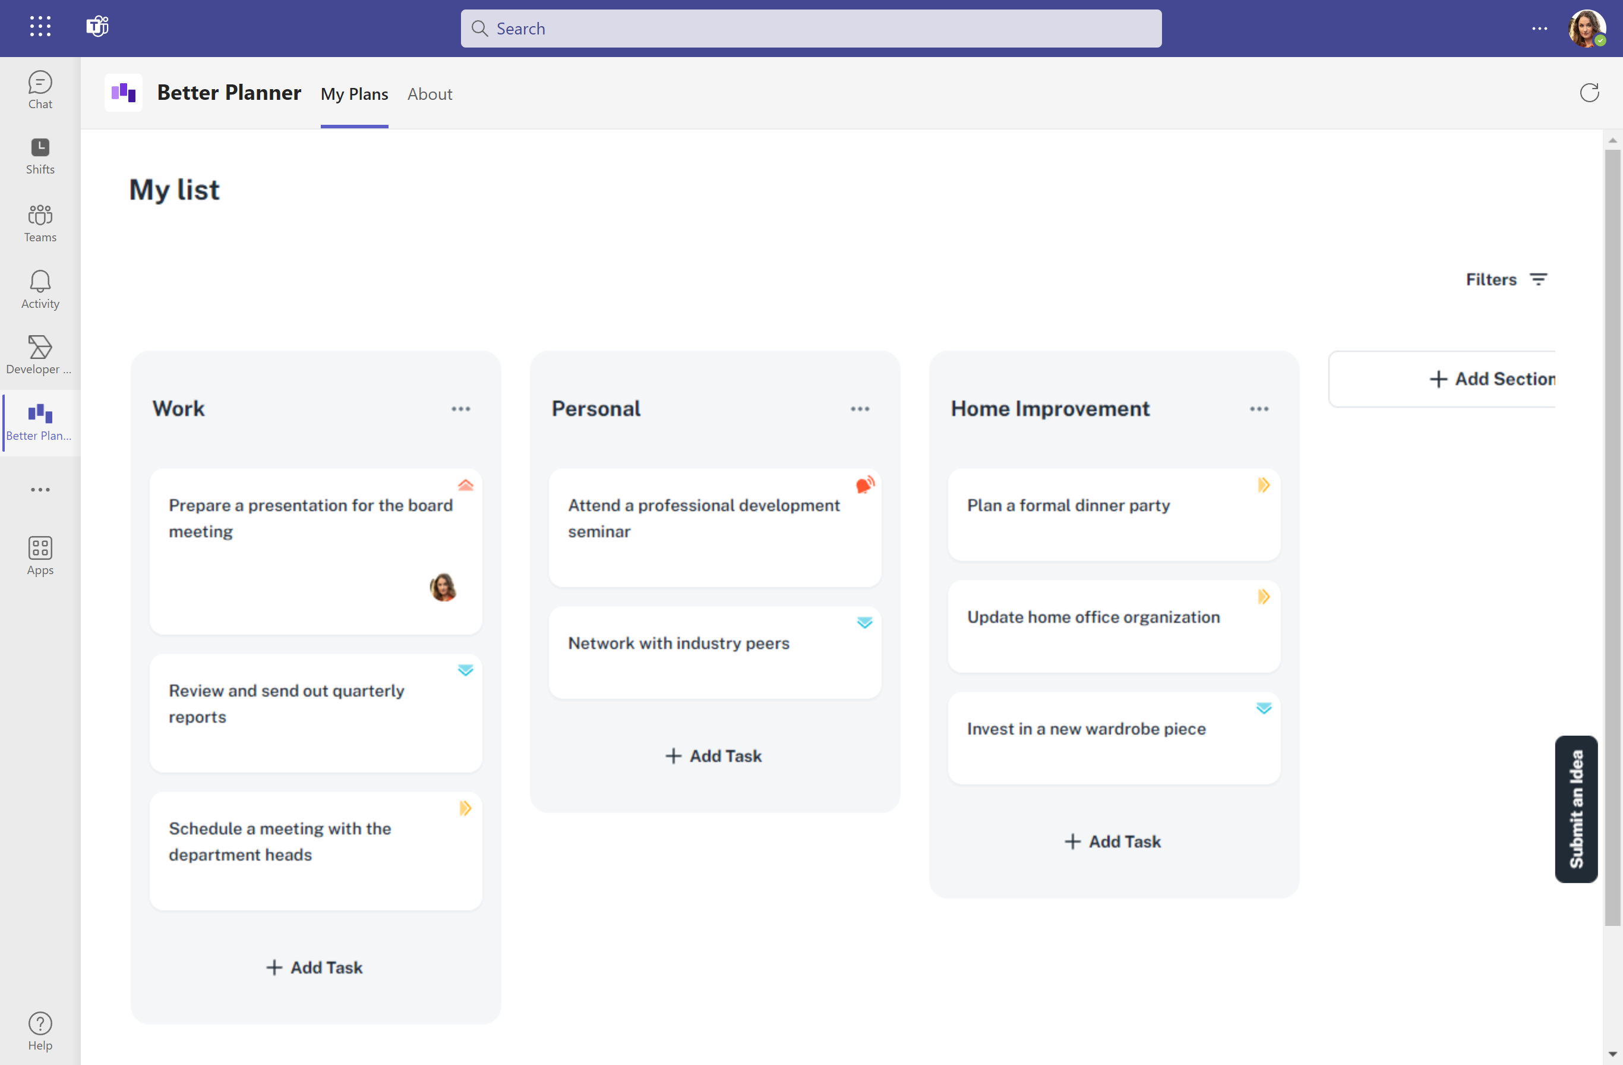This screenshot has height=1065, width=1623.
Task: Open Teams in the sidebar
Action: (x=40, y=223)
